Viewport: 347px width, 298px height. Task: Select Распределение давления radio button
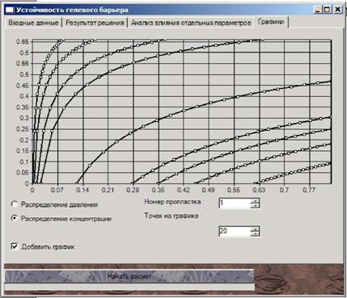[14, 204]
